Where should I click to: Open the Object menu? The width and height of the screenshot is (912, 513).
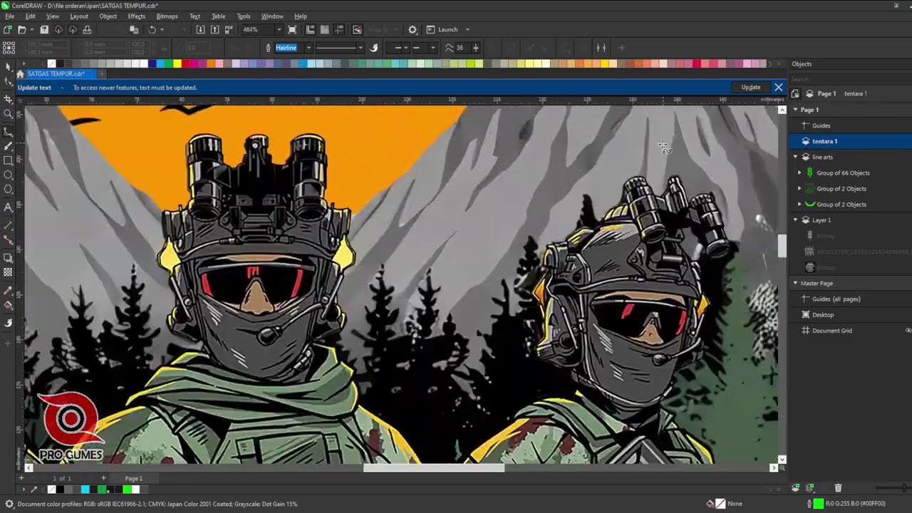coord(108,16)
